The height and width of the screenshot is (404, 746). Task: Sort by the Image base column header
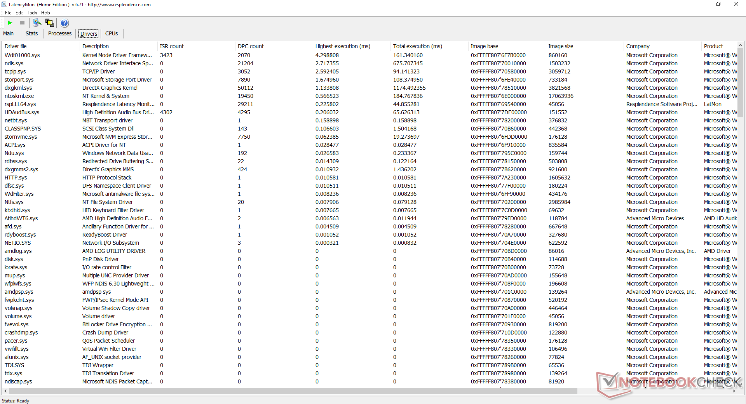click(507, 46)
